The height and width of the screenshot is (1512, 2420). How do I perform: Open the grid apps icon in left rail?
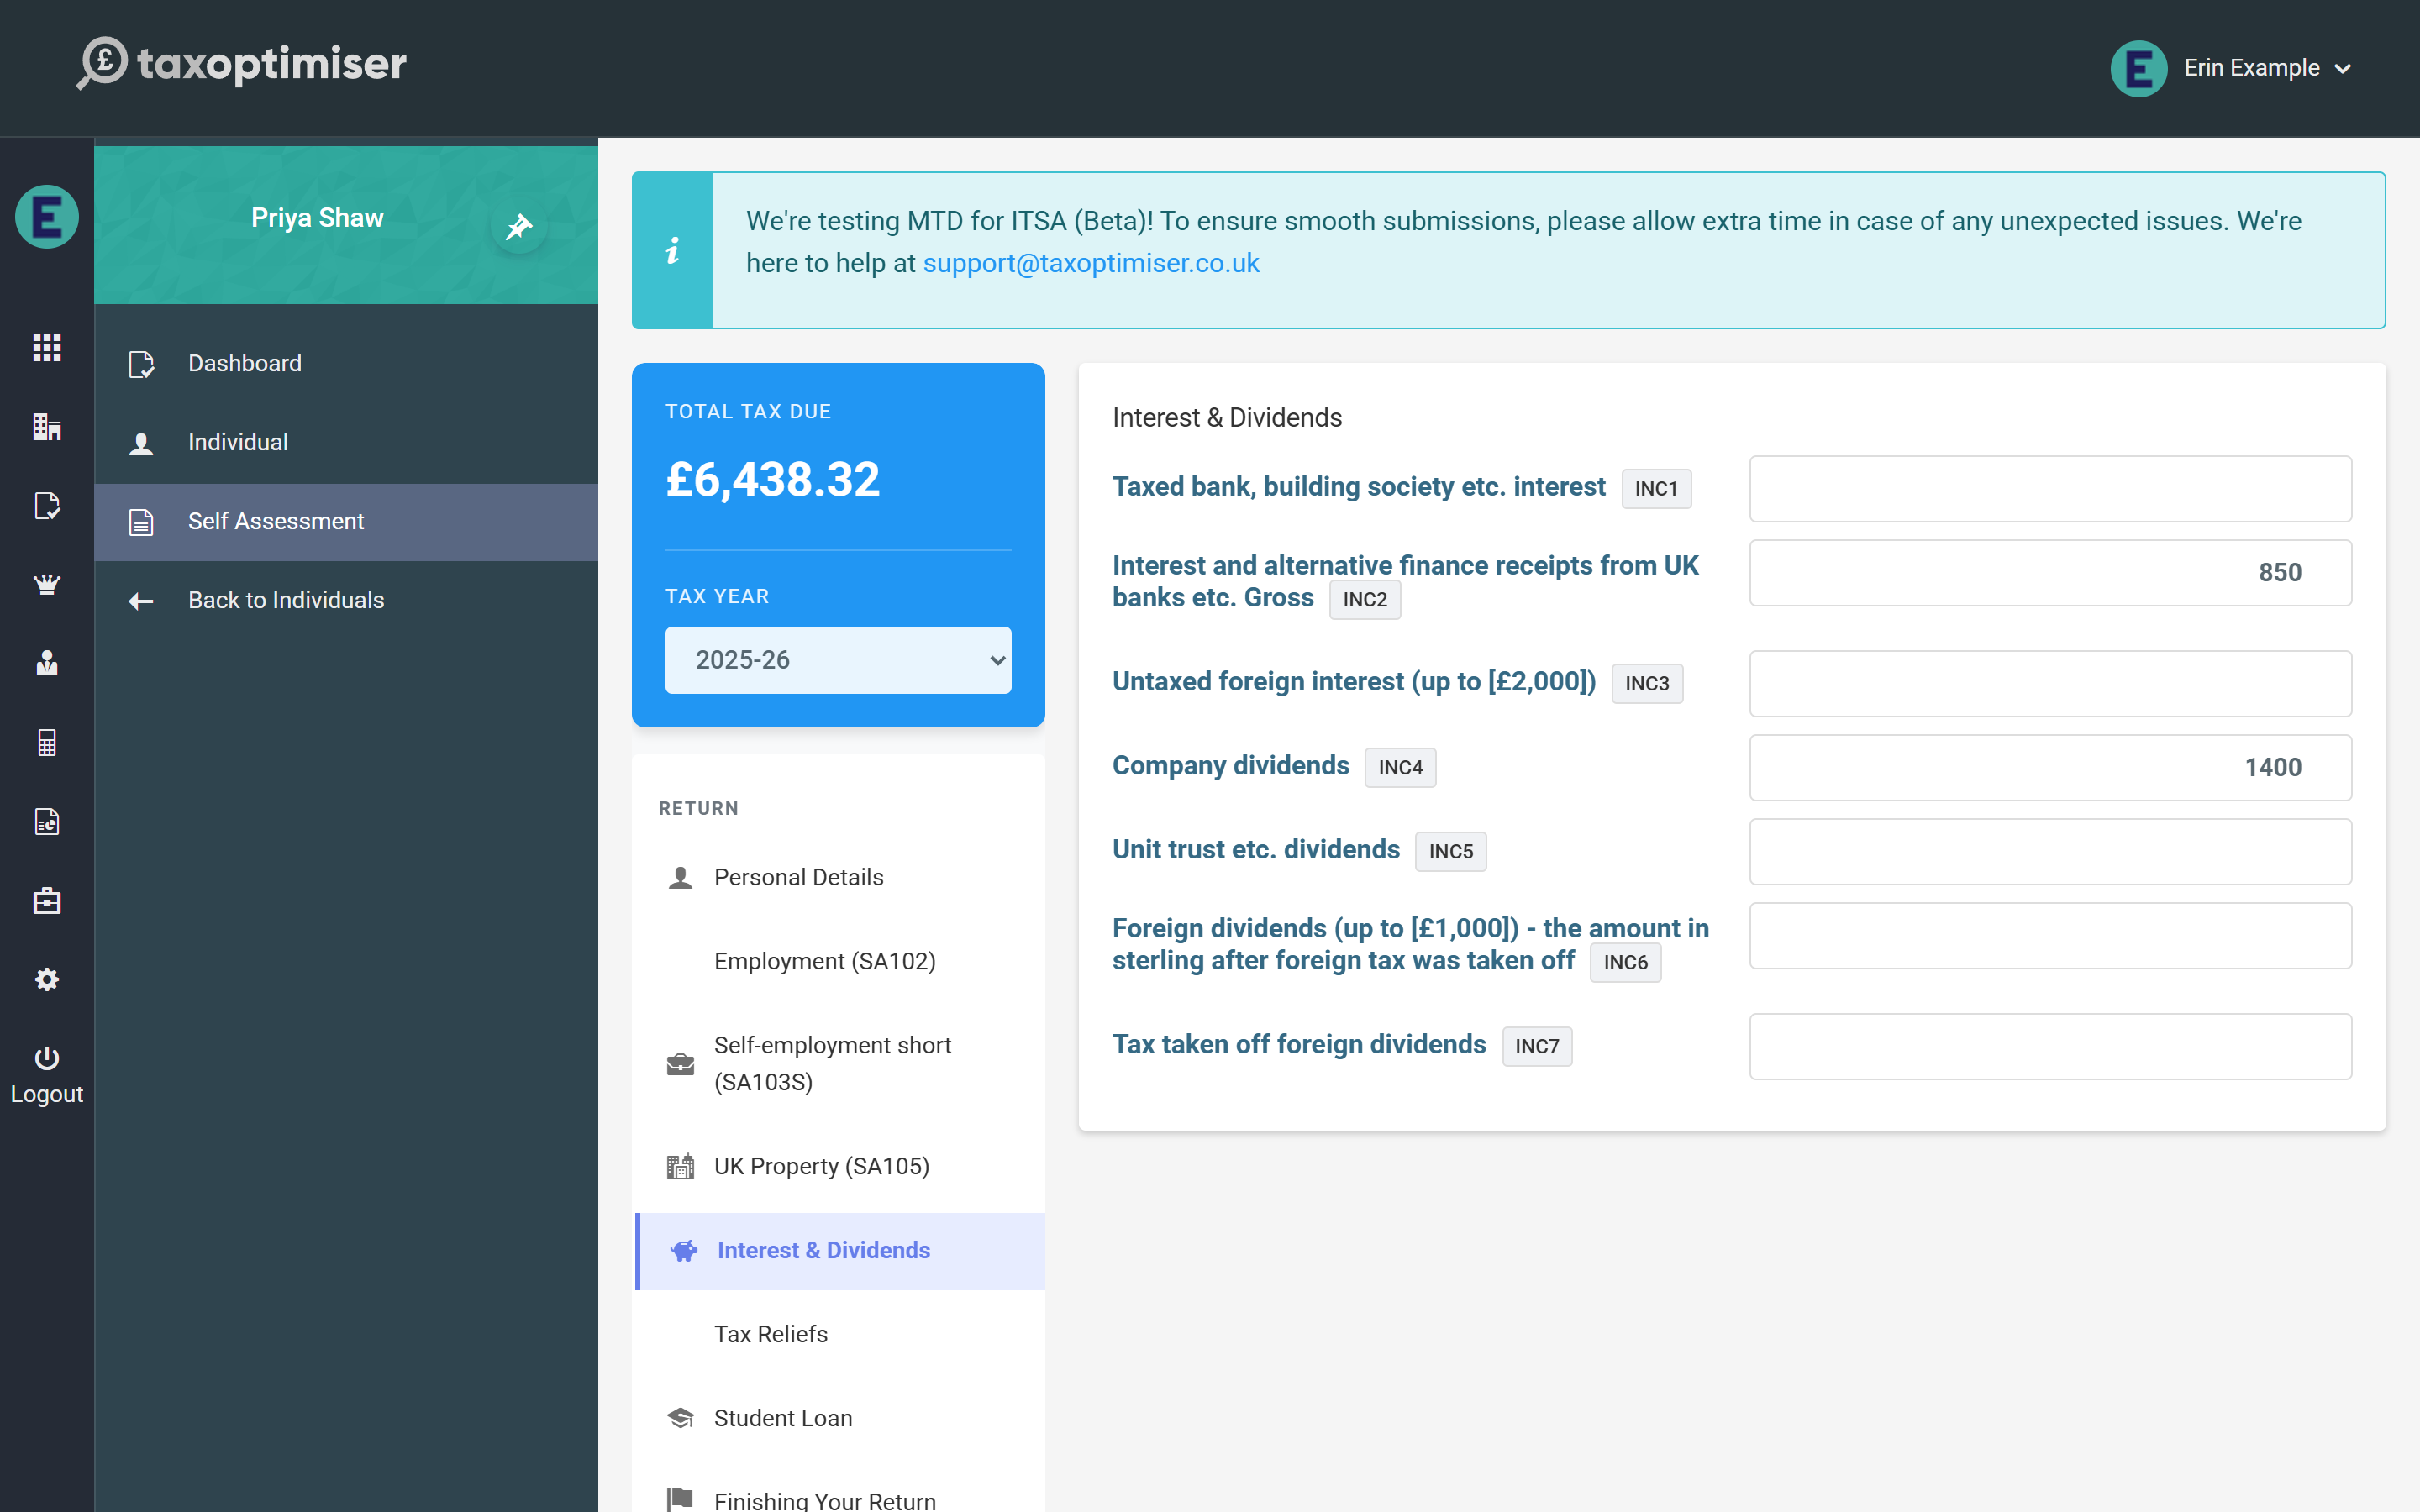(x=47, y=348)
